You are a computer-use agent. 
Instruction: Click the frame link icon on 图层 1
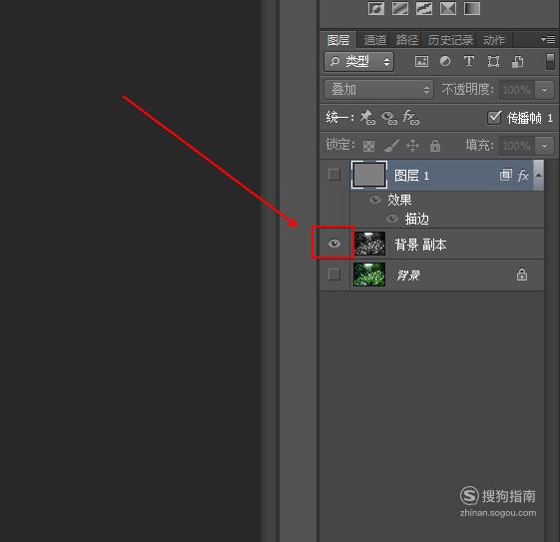click(x=506, y=175)
